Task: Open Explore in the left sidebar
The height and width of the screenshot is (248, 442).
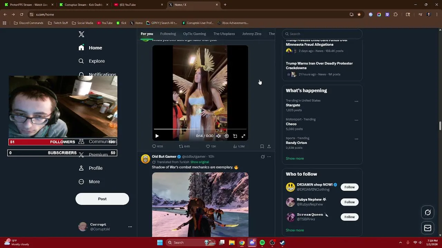Action: [92, 61]
